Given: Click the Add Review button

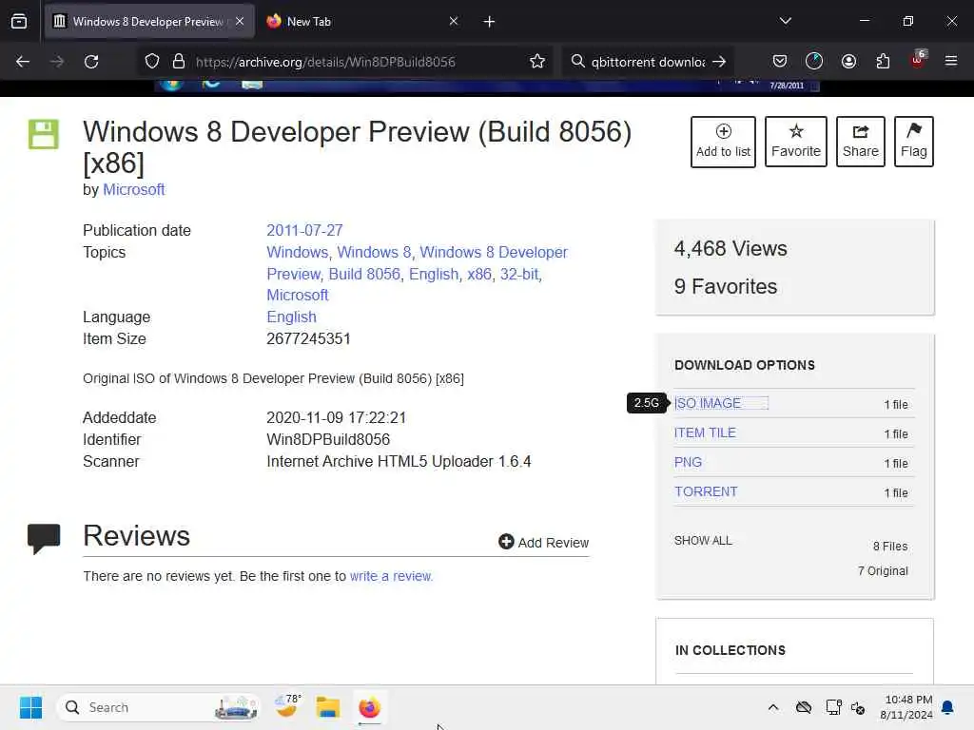Looking at the screenshot, I should [543, 543].
